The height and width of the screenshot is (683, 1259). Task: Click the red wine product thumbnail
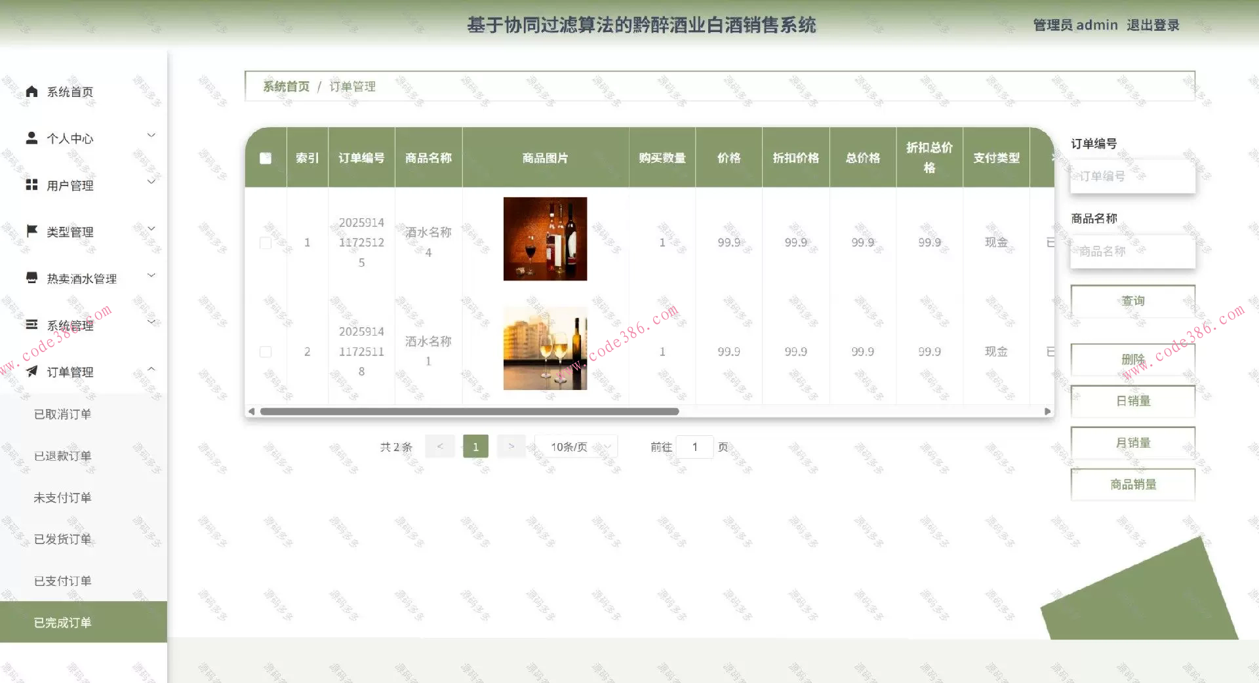pos(545,239)
